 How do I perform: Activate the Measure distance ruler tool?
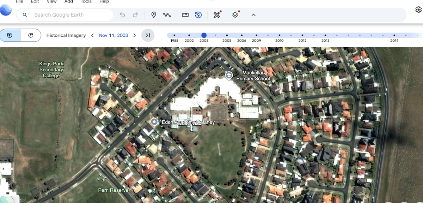point(185,15)
